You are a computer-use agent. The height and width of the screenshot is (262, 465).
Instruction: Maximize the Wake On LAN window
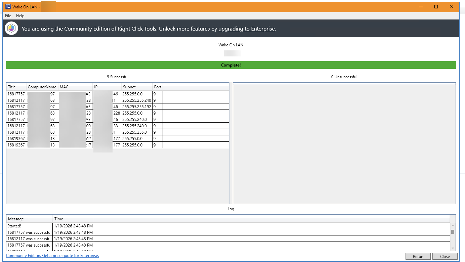(436, 7)
